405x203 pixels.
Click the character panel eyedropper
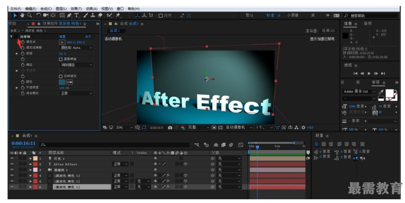[381, 92]
